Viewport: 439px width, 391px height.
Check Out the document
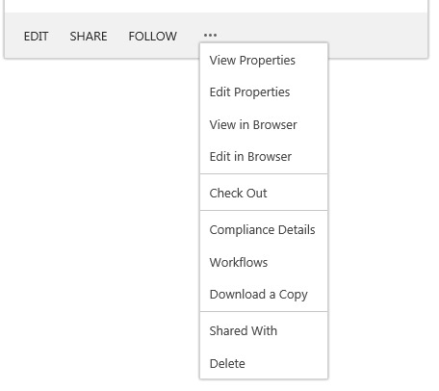pyautogui.click(x=264, y=194)
